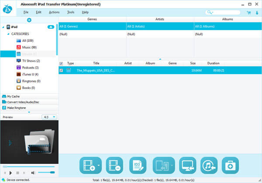Open the 4:3 preview aspect ratio dropdown
262x183 pixels.
(x=49, y=117)
